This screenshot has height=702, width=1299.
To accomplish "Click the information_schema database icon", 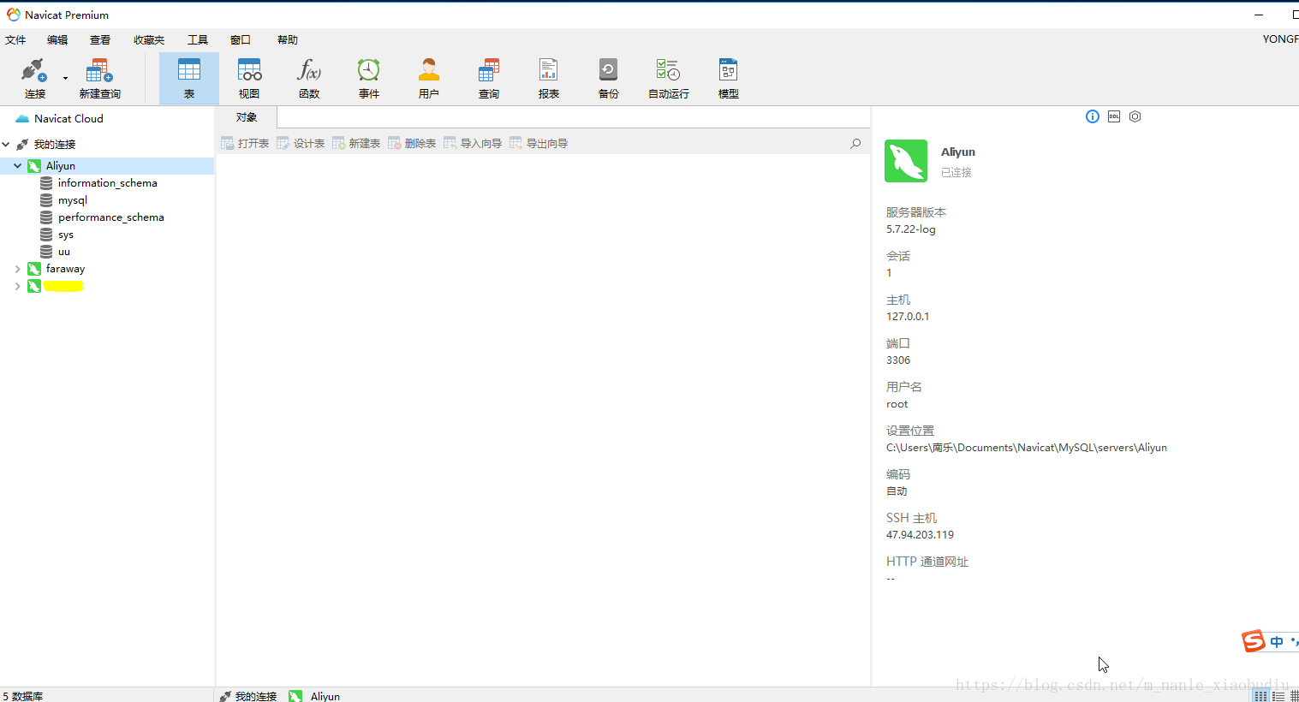I will click(x=46, y=183).
